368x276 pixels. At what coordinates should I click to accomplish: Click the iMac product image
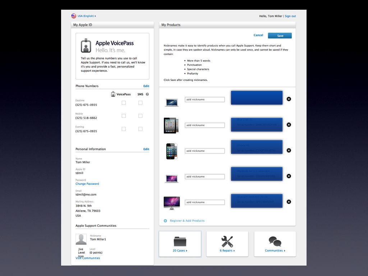[x=171, y=203]
